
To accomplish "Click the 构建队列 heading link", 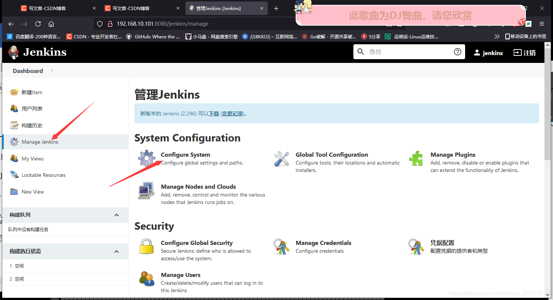I will (x=20, y=215).
